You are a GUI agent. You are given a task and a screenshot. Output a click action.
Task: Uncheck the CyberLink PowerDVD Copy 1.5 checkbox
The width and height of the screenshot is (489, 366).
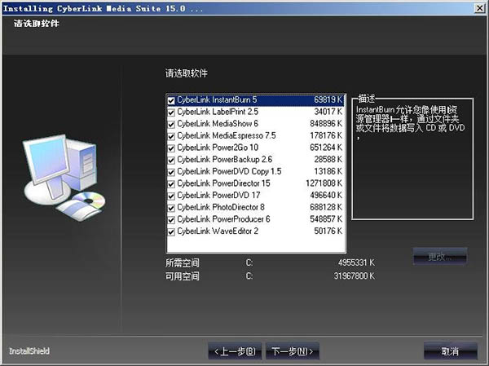[x=171, y=172]
